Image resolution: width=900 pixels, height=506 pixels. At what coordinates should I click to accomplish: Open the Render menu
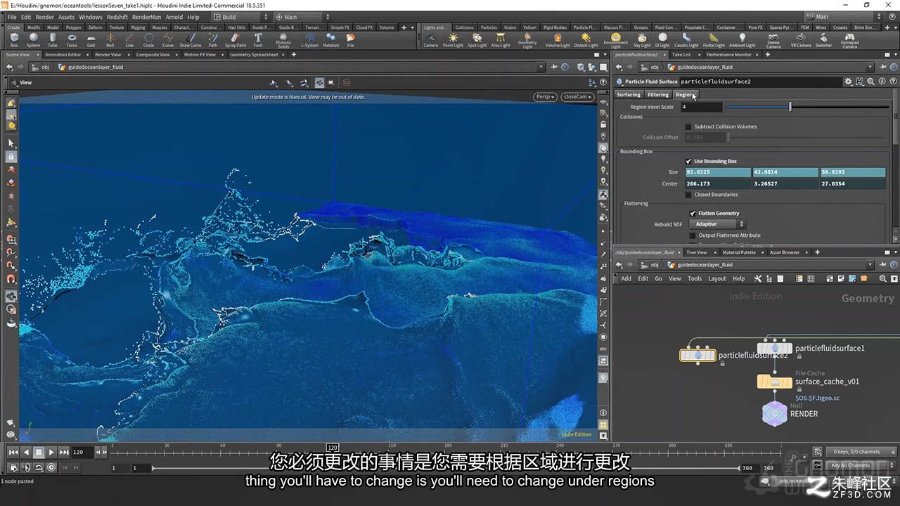(44, 17)
